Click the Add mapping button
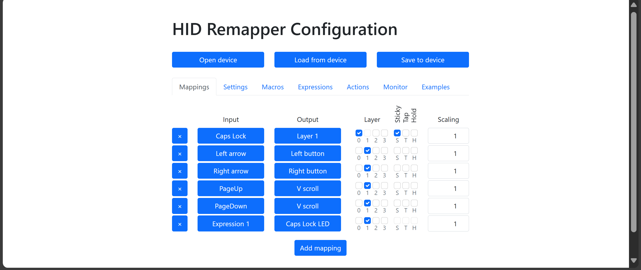This screenshot has width=641, height=270. (320, 248)
